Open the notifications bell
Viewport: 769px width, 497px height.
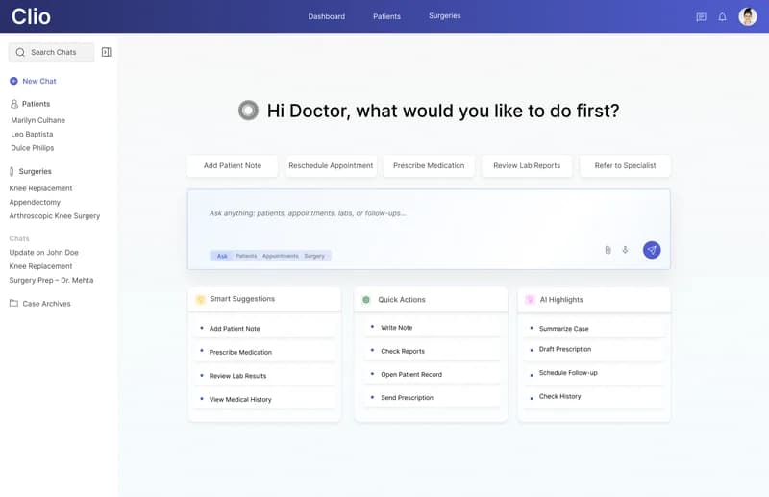pyautogui.click(x=723, y=17)
